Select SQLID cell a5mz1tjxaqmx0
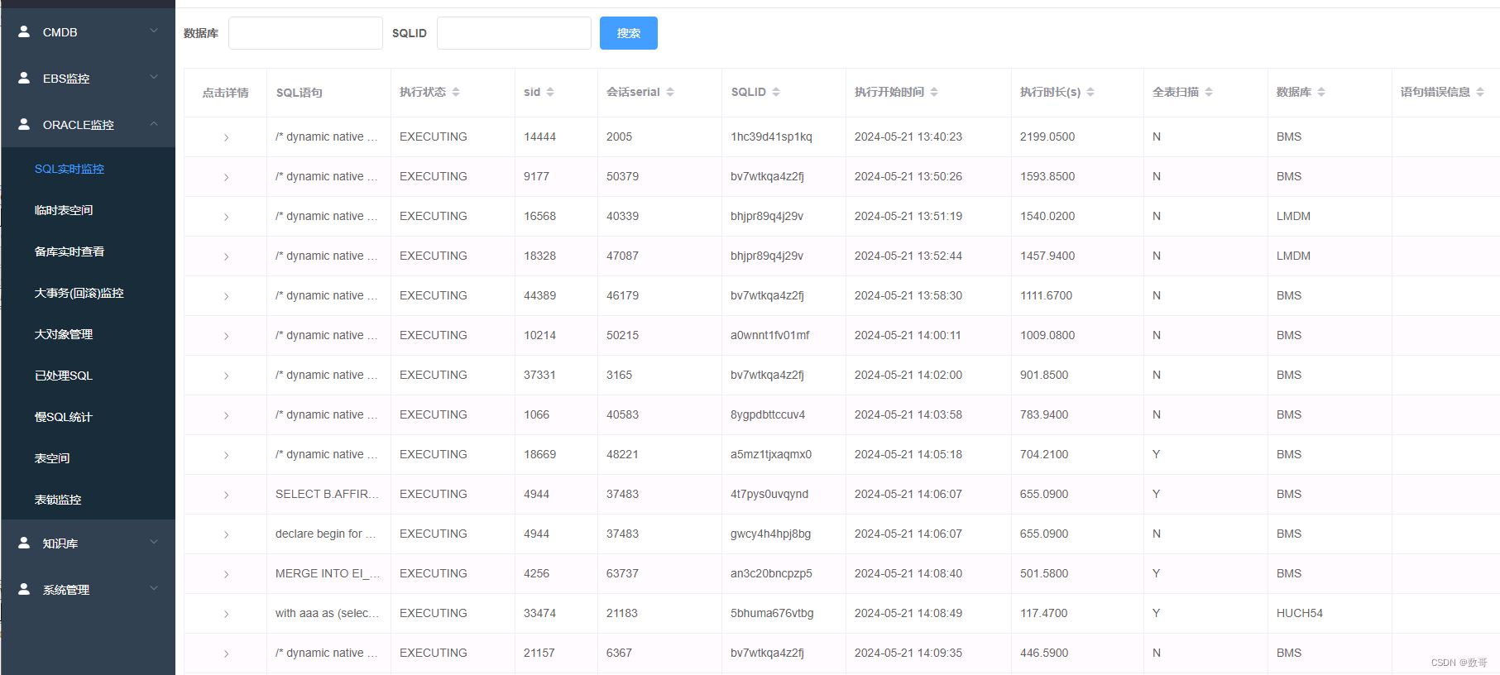 tap(771, 454)
